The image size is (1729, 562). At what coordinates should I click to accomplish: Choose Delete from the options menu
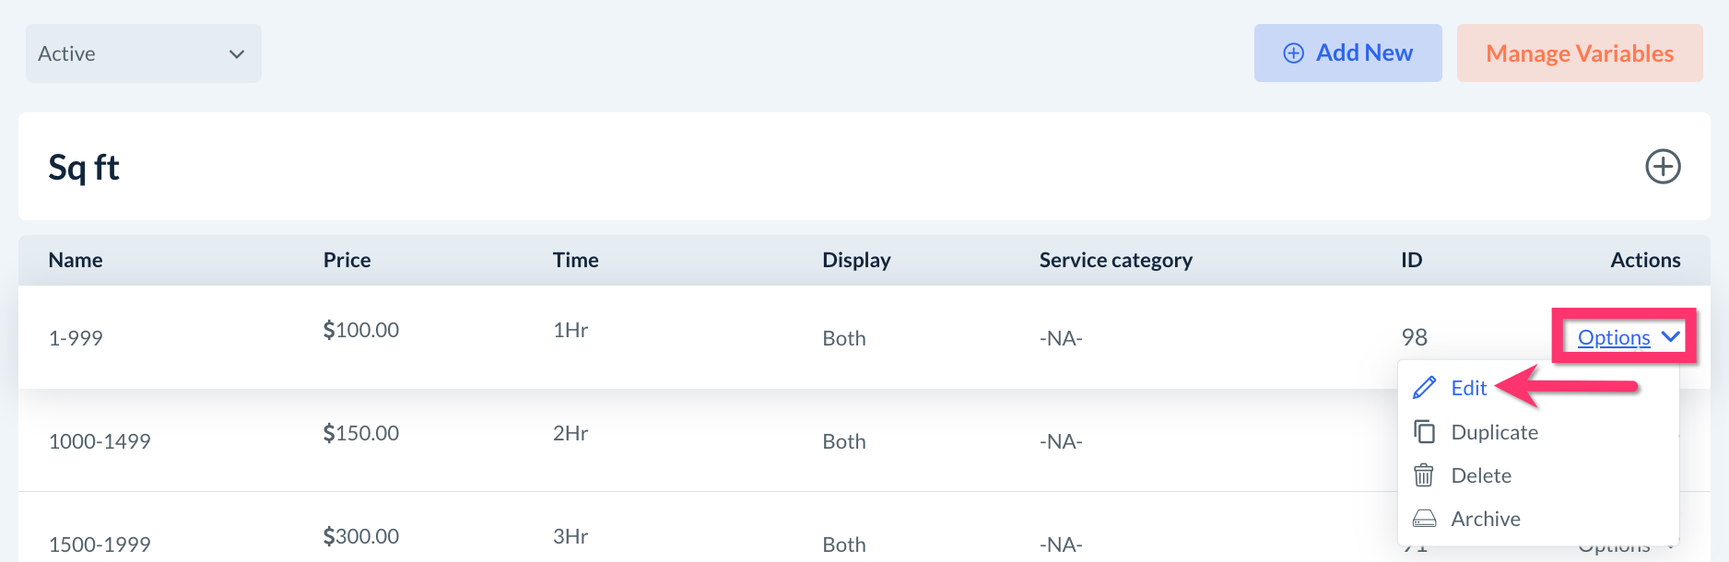(x=1481, y=475)
